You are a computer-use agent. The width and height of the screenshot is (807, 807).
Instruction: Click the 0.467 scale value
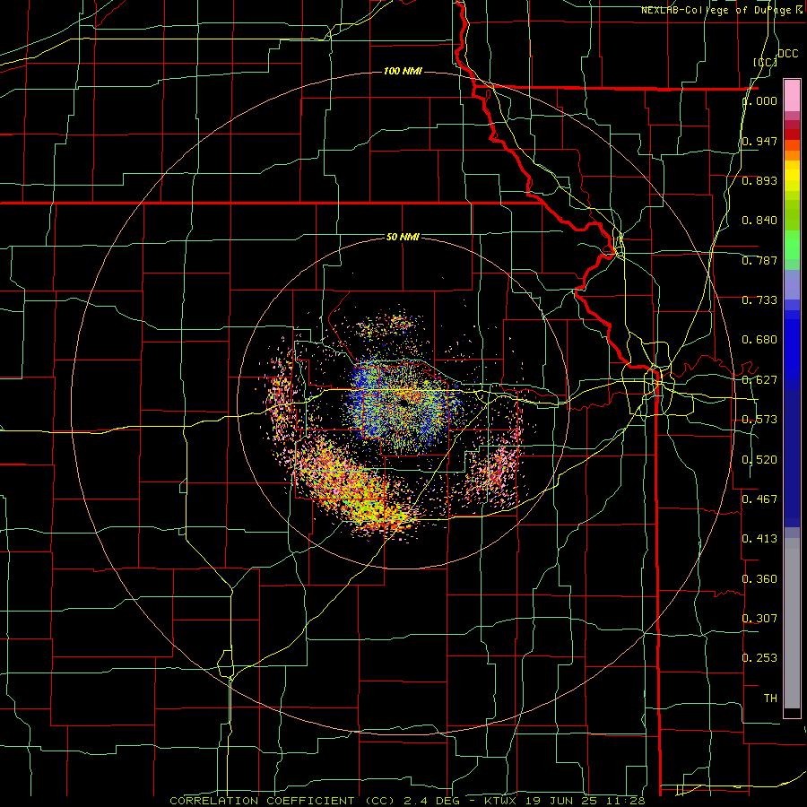pyautogui.click(x=759, y=499)
